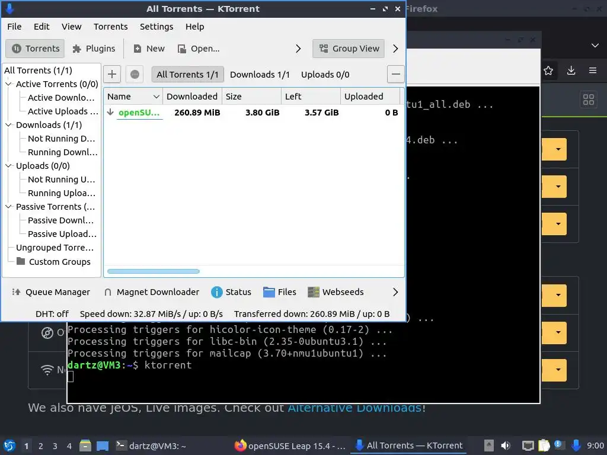Image resolution: width=607 pixels, height=455 pixels.
Task: Select Active Downloads group
Action: 61,98
